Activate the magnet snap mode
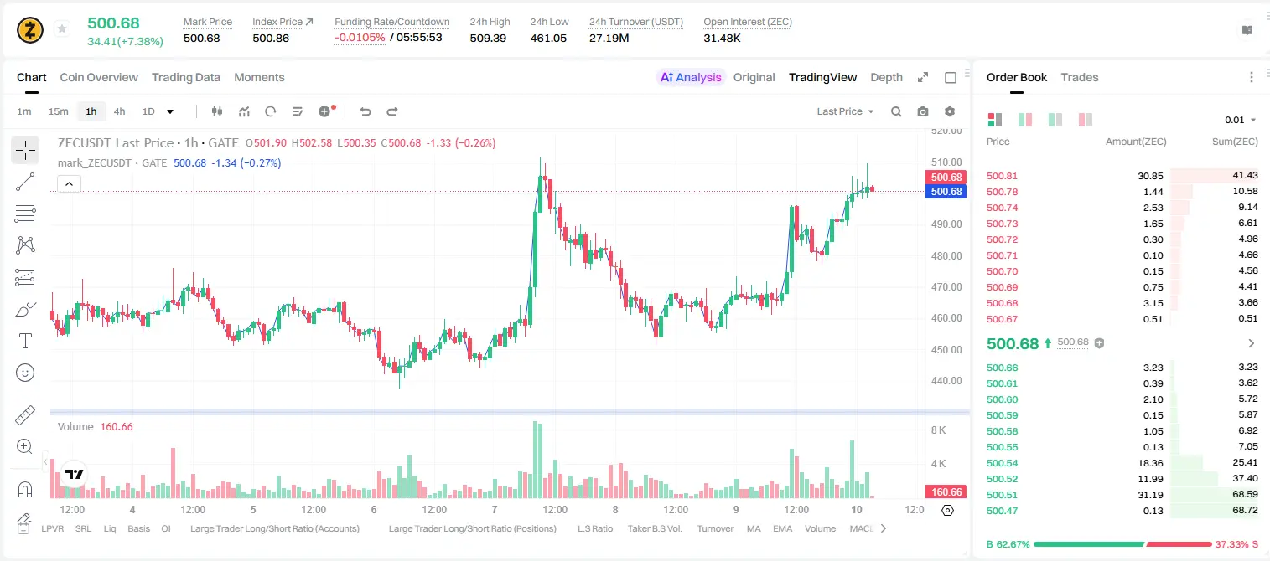 (x=25, y=489)
